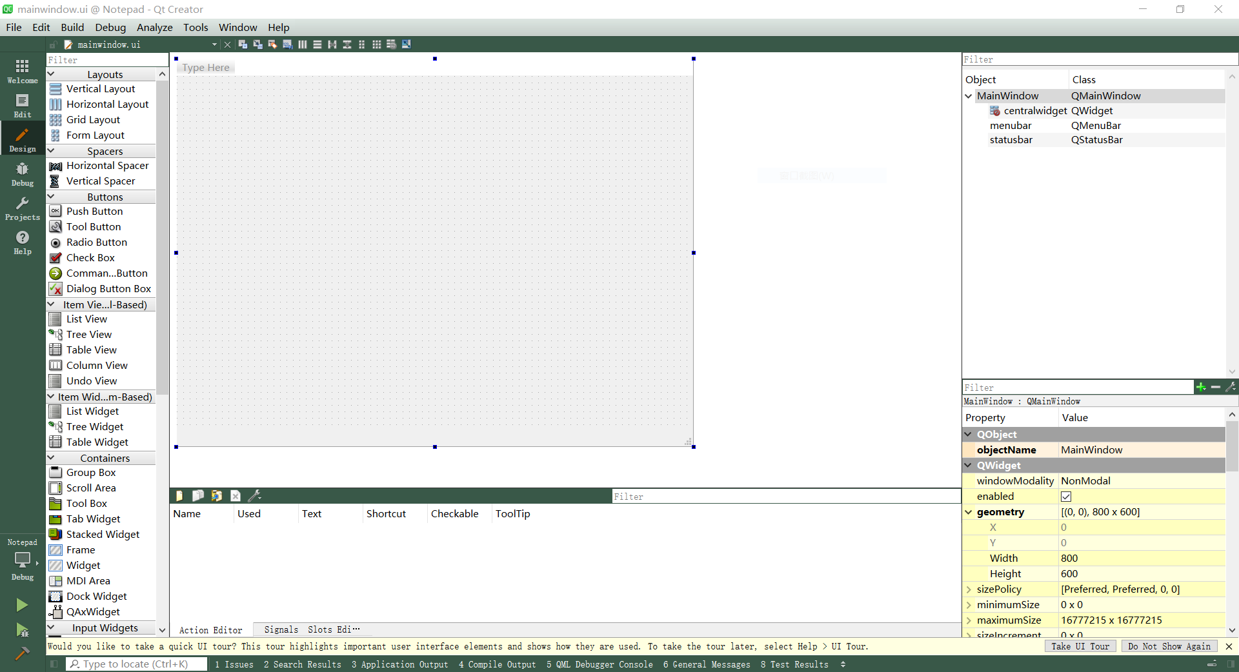The width and height of the screenshot is (1239, 672).
Task: Lay out vertically in splitter
Action: pyautogui.click(x=347, y=44)
